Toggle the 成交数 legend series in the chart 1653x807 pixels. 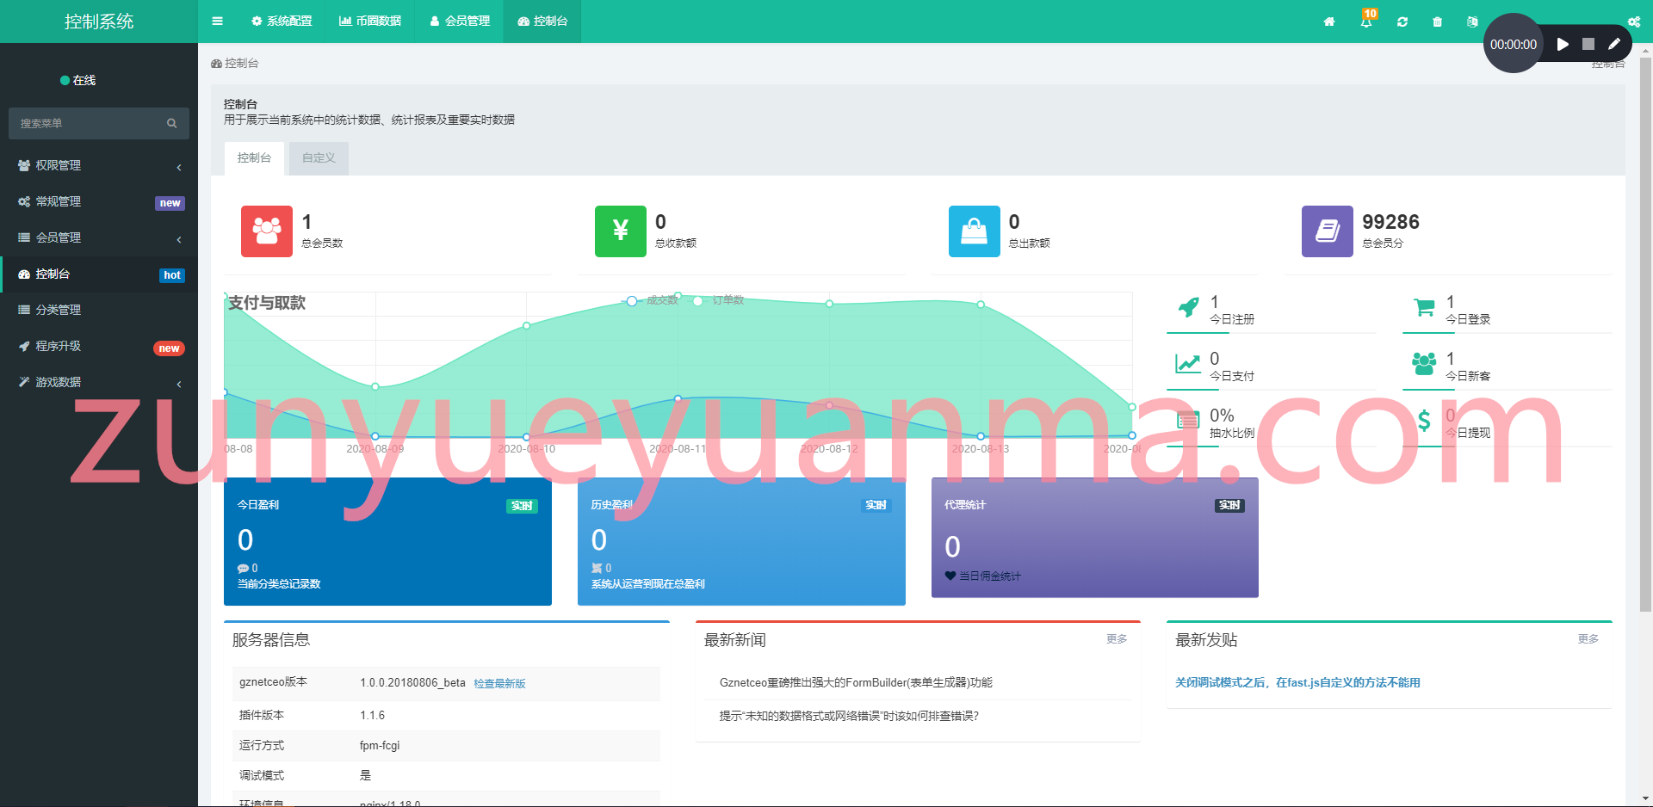[x=651, y=300]
